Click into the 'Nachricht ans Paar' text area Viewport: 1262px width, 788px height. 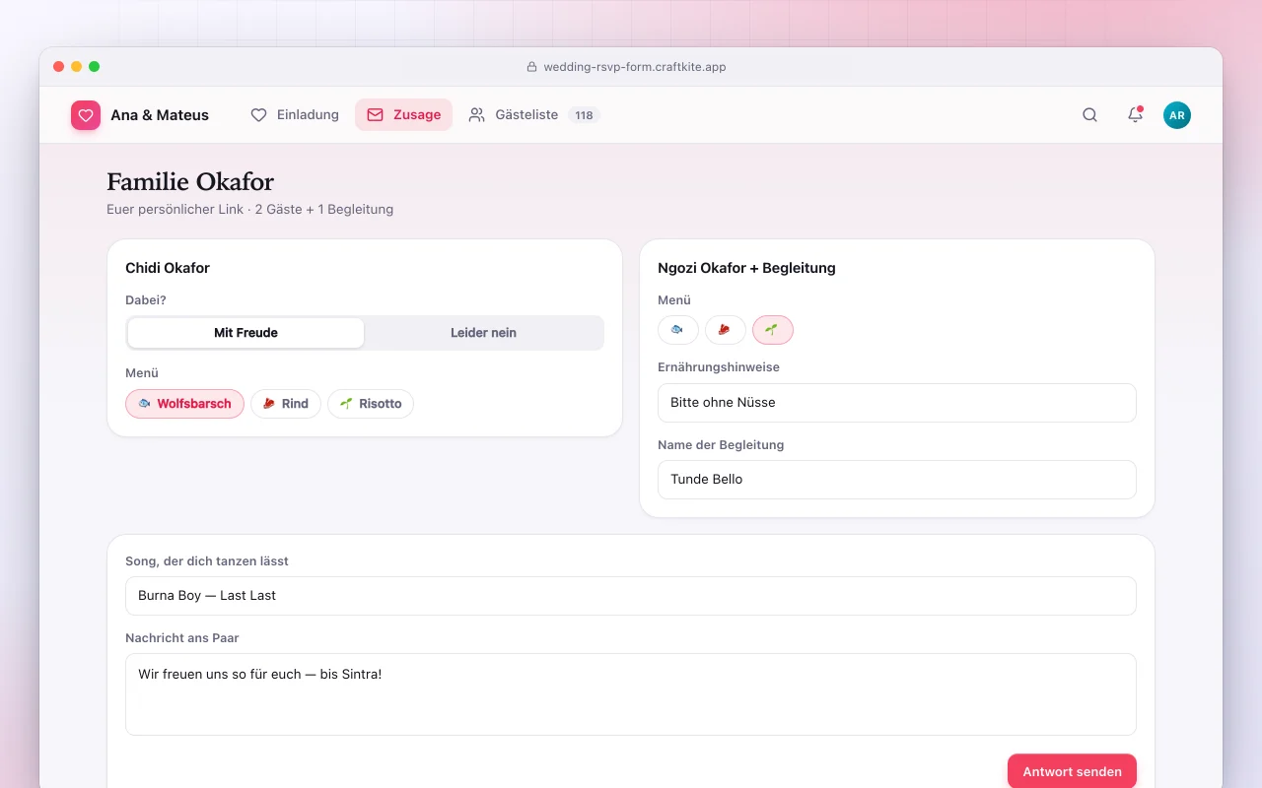631,694
